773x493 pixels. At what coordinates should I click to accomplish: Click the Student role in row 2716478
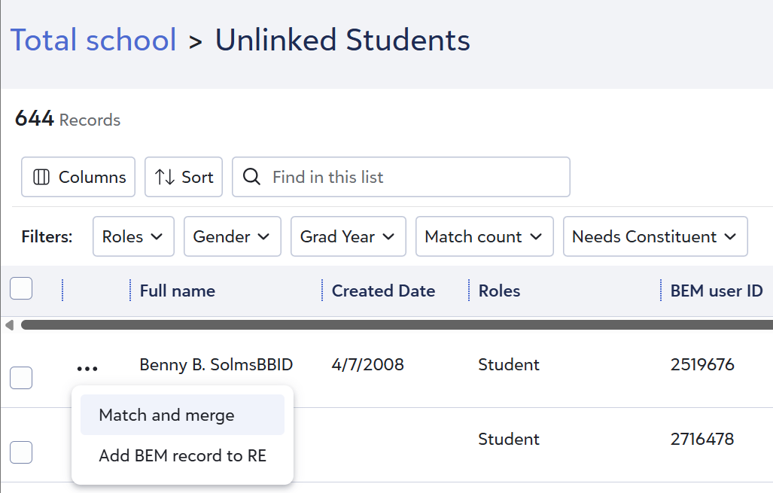509,440
